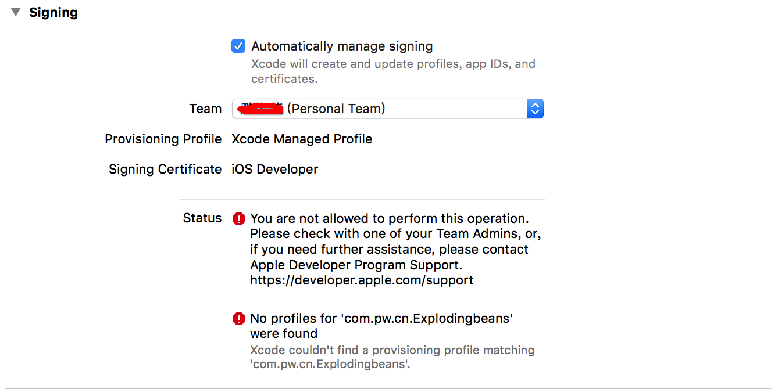Click the Automatically manage signing label
The image size is (778, 389).
(342, 46)
